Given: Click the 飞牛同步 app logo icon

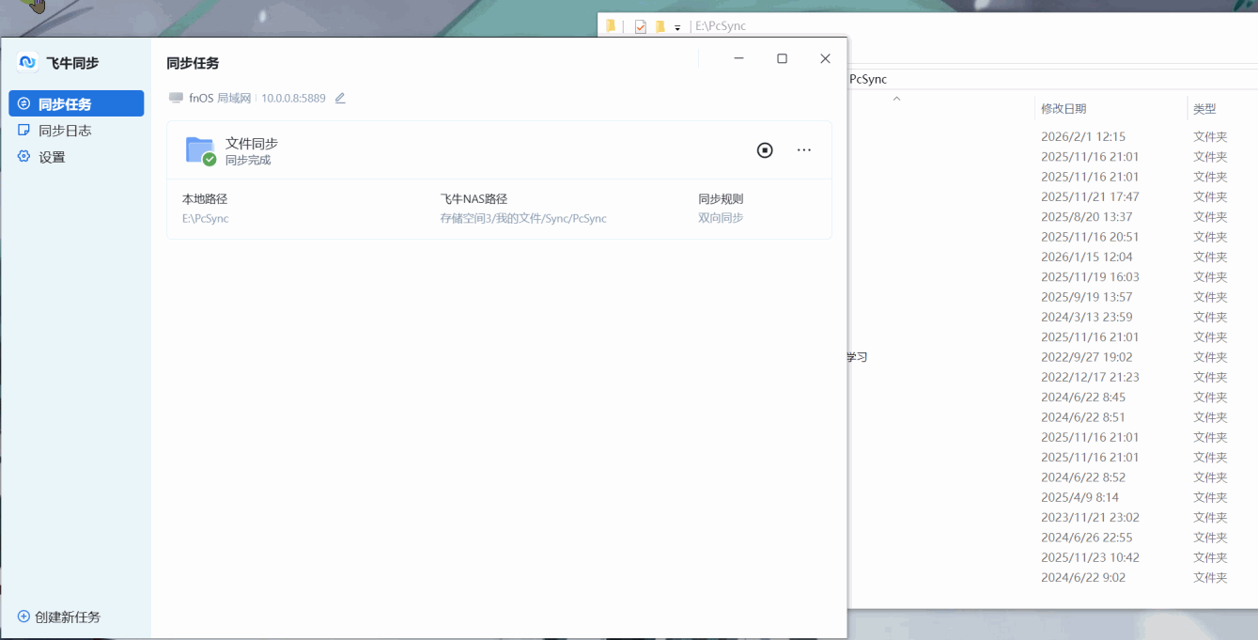Looking at the screenshot, I should [x=29, y=62].
